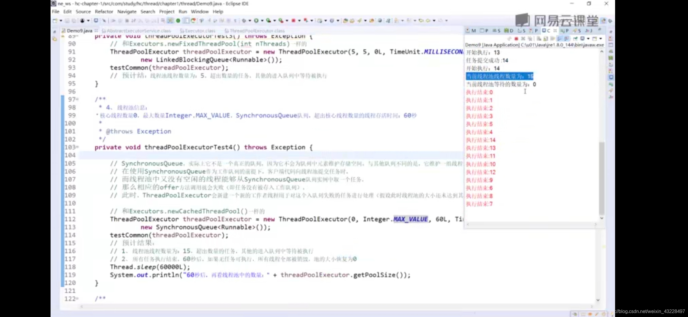Click the Debug bug icon
The width and height of the screenshot is (688, 317).
[x=243, y=21]
